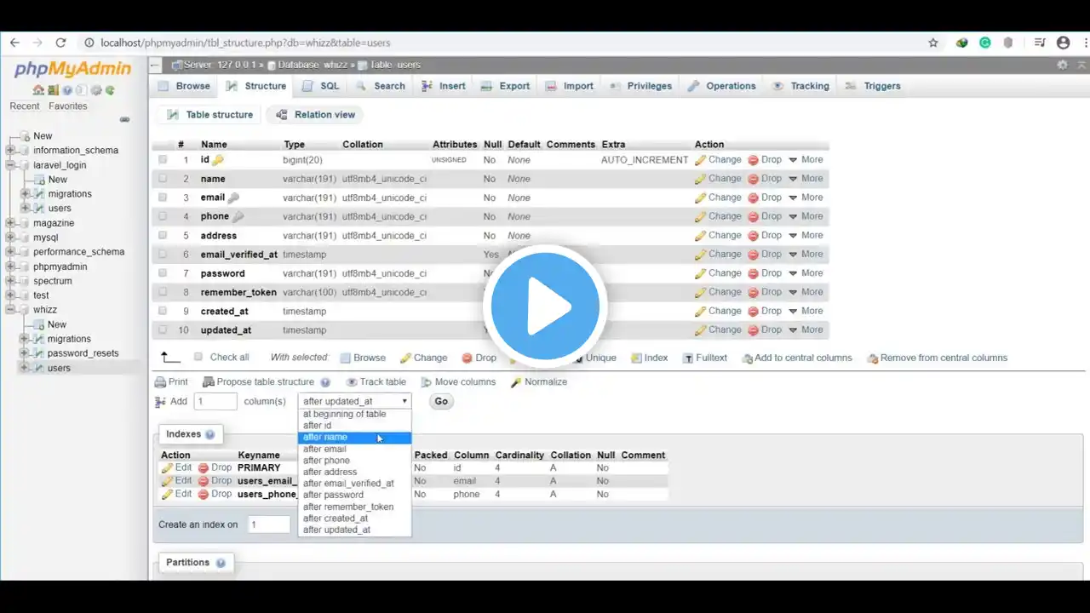Select the phone column checkbox
Screen dimensions: 1090x613
163,216
